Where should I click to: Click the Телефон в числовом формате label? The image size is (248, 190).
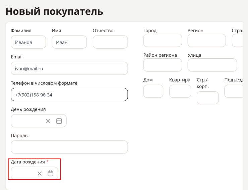tap(44, 83)
